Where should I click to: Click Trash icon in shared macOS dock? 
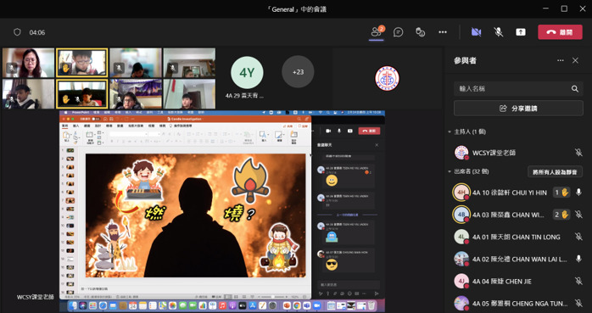pyautogui.click(x=371, y=305)
